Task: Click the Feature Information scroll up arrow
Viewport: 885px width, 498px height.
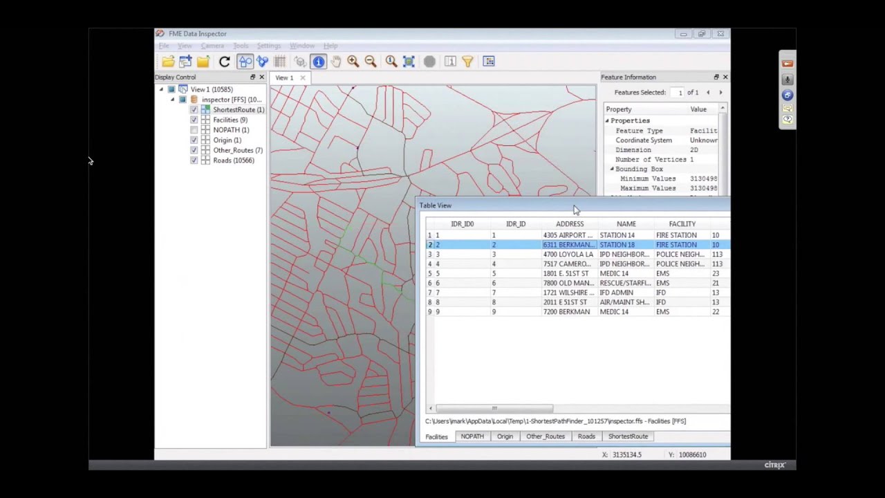Action: tap(723, 109)
